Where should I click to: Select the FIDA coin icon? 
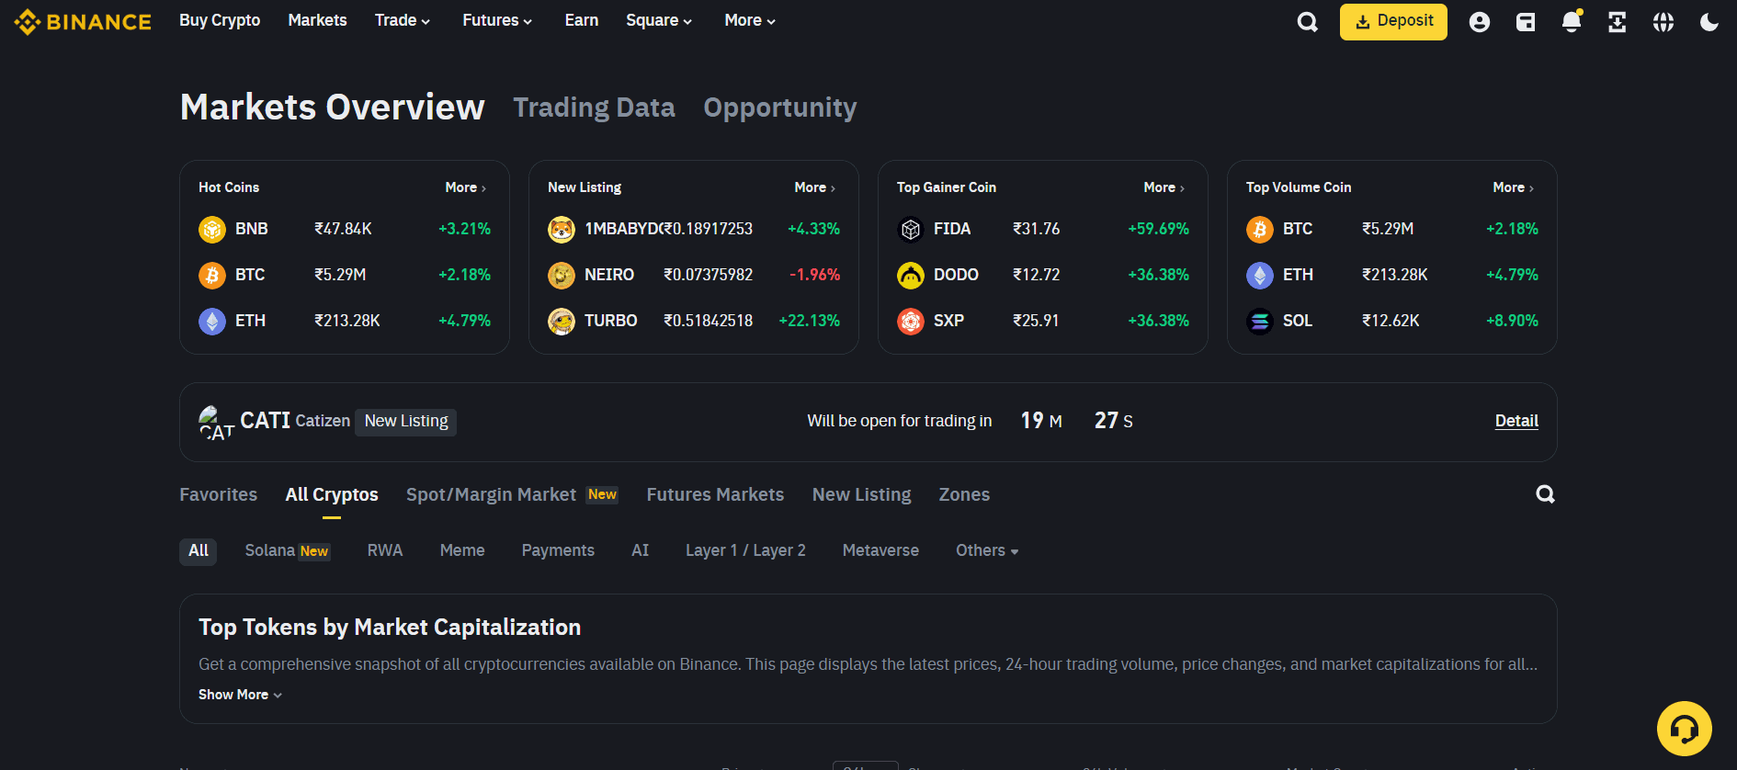pyautogui.click(x=911, y=229)
